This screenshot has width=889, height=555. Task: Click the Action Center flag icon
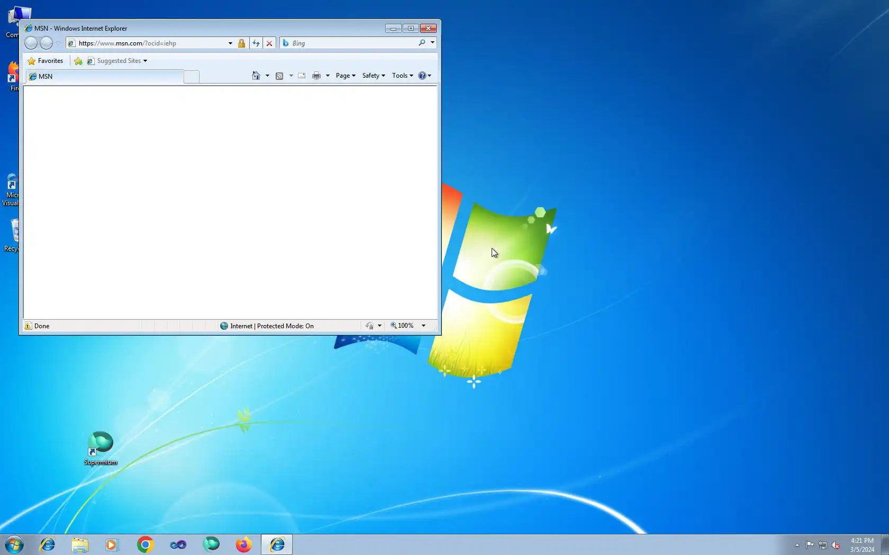(810, 545)
